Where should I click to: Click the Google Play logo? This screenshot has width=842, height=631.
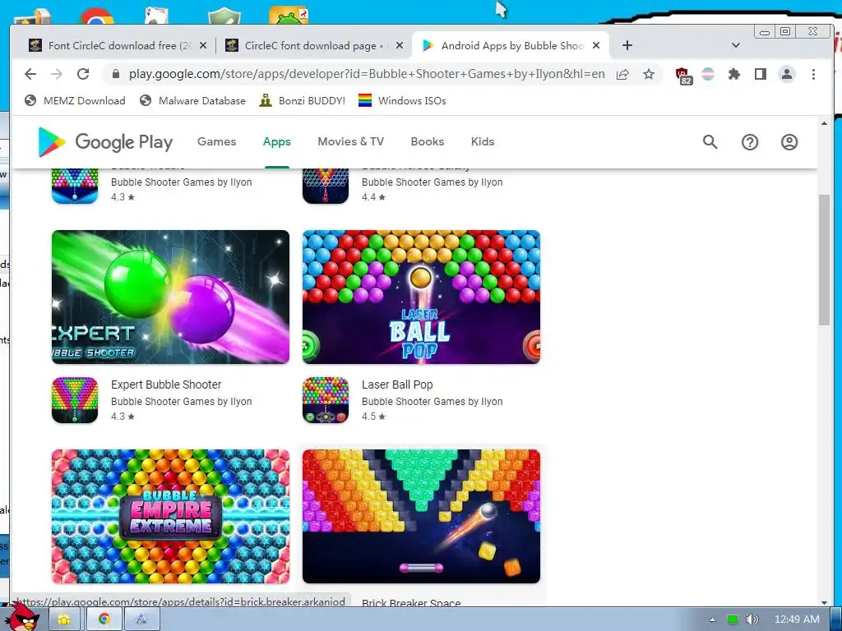105,141
